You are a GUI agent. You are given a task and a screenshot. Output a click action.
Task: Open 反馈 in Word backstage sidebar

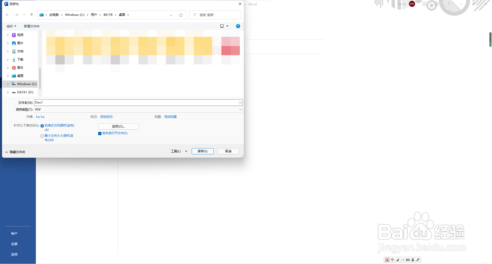tap(14, 244)
